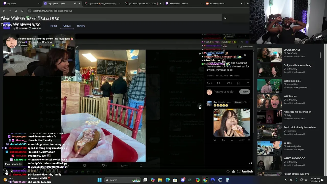Open SirMuffin9 credit link
This screenshot has width=327, height=184.
[35, 28]
